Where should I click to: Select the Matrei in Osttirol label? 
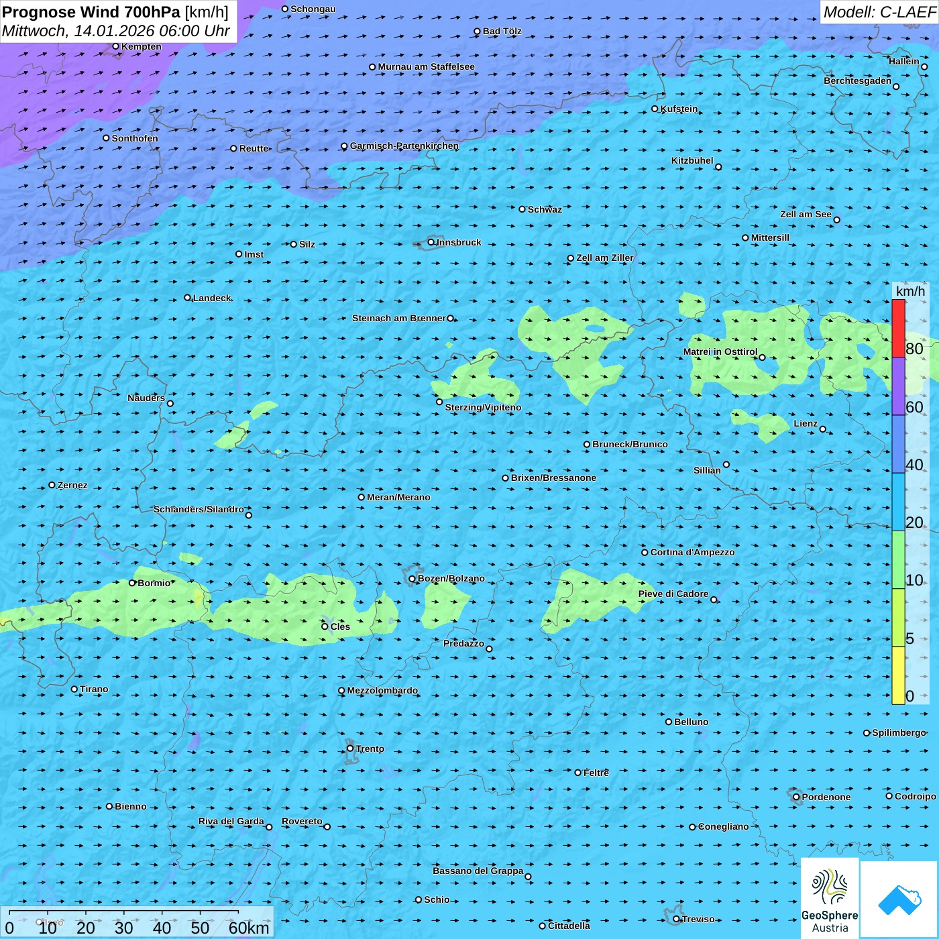point(720,351)
